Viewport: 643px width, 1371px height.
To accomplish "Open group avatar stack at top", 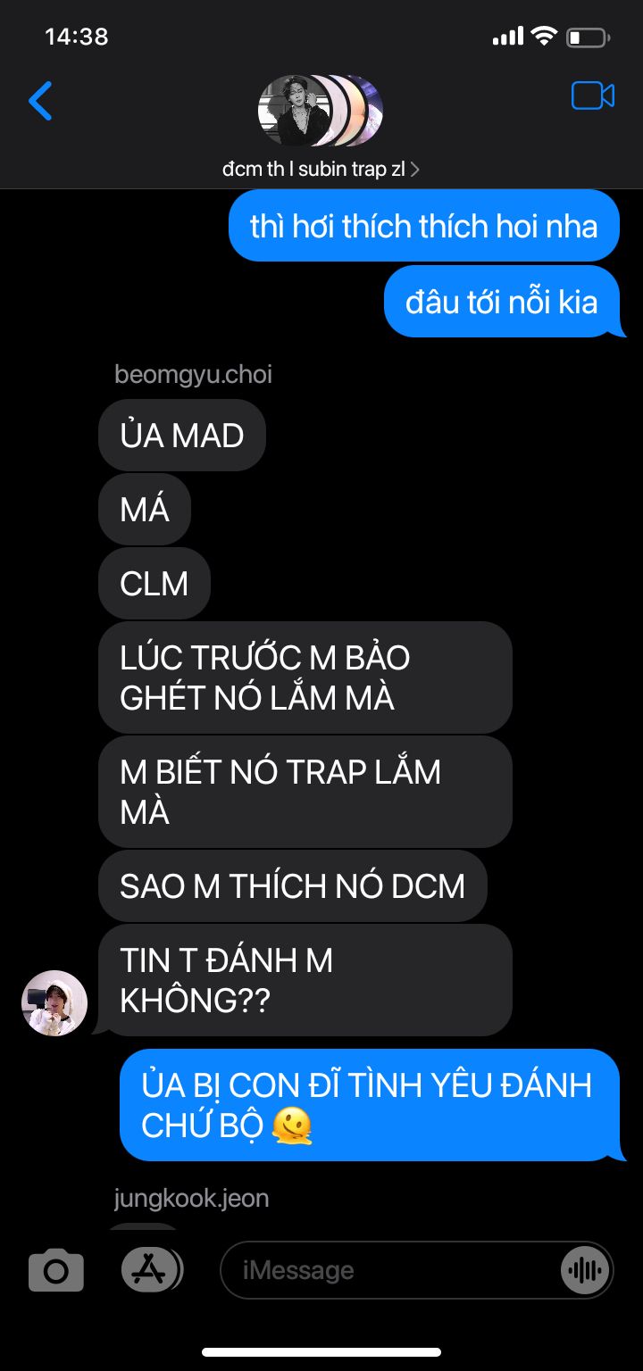I will 321,111.
